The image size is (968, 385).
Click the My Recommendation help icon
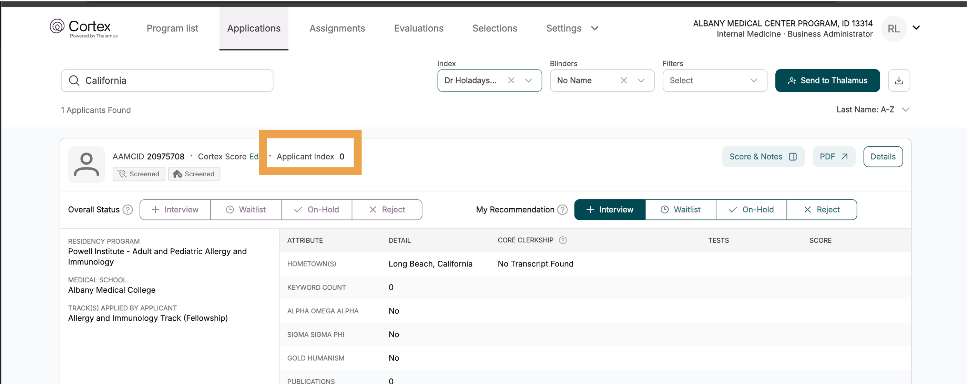point(562,210)
